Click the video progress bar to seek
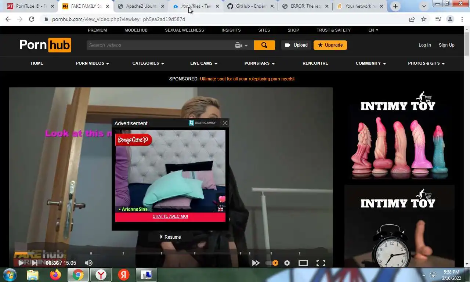 [x=171, y=253]
